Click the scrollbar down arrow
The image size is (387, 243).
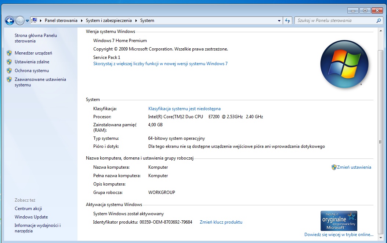380,238
